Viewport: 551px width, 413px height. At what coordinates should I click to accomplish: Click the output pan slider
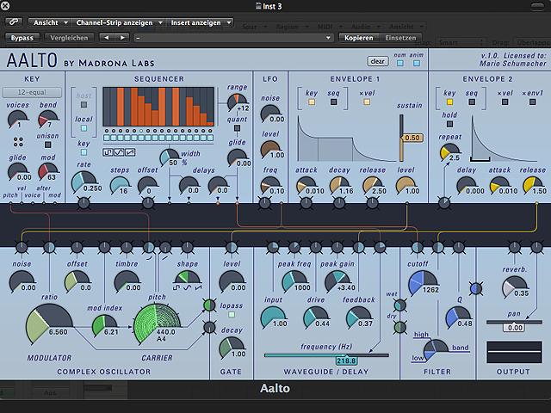coord(515,322)
